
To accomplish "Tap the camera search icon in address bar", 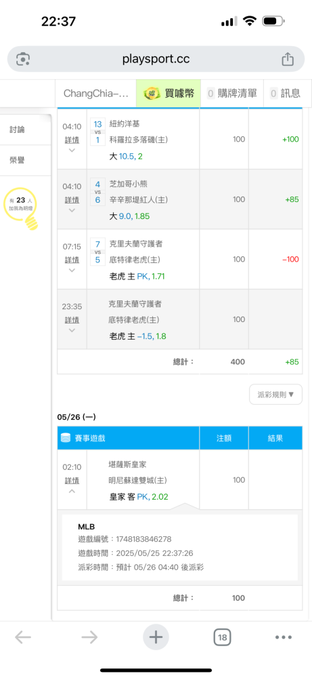I will (23, 59).
